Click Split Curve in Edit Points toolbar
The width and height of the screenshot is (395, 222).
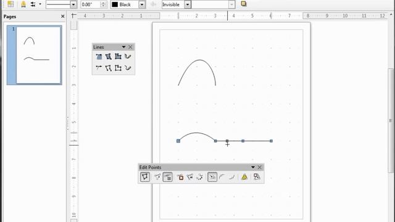tap(190, 177)
